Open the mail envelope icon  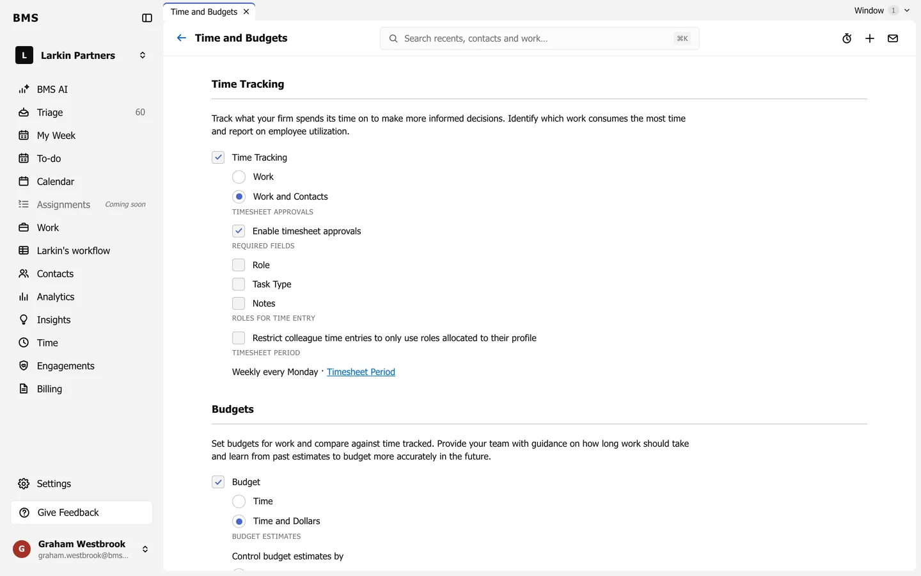coord(893,38)
